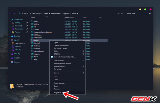160x103 pixels.
Task: Click the search magnifier icon
Action: (150, 13)
